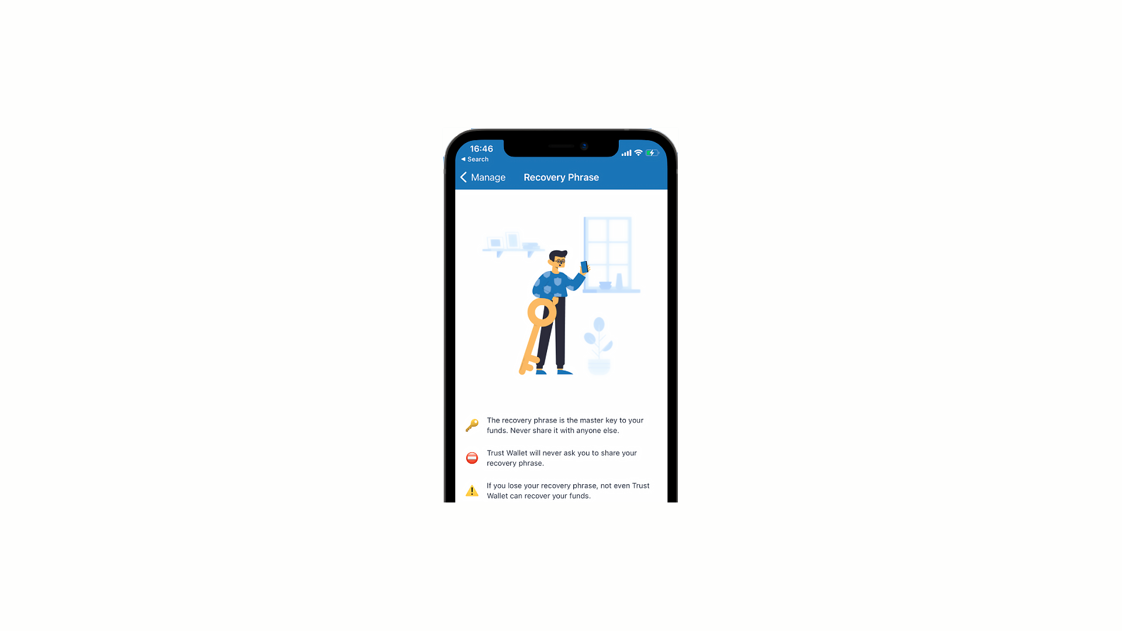Navigate back to Manage screen

coord(481,177)
